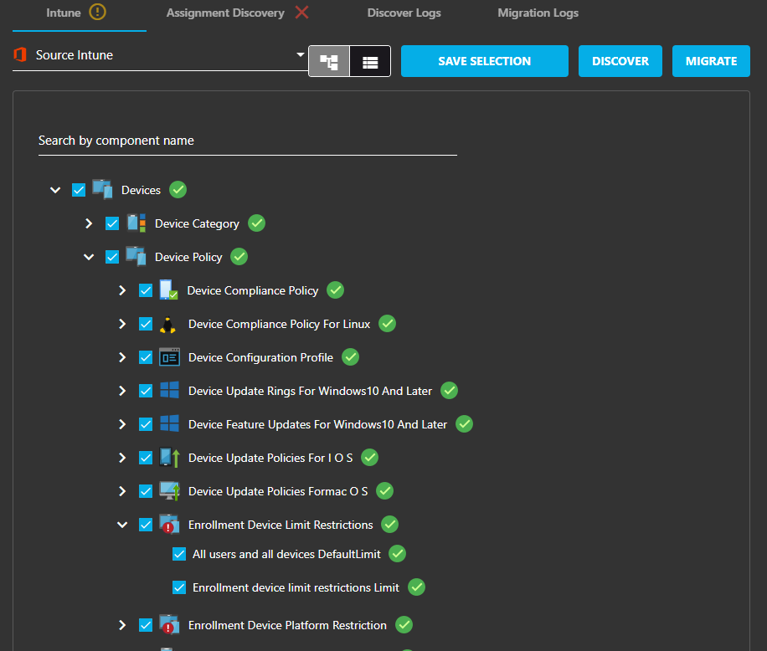Collapse the Devices tree node
Image resolution: width=767 pixels, height=651 pixels.
coord(55,190)
